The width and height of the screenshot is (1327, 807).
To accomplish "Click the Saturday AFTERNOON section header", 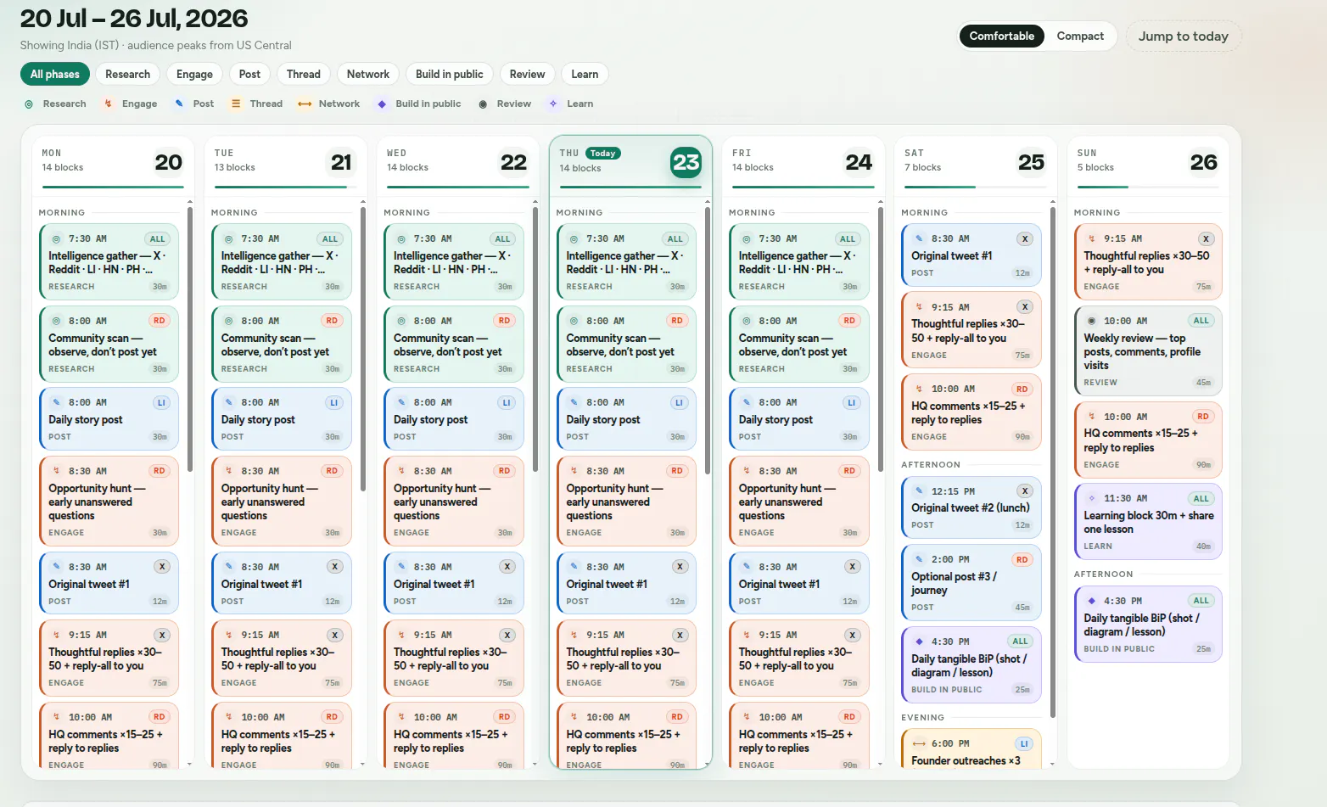I will (x=931, y=465).
